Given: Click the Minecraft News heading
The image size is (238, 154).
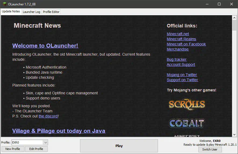Looking at the screenshot, I should point(37,26).
